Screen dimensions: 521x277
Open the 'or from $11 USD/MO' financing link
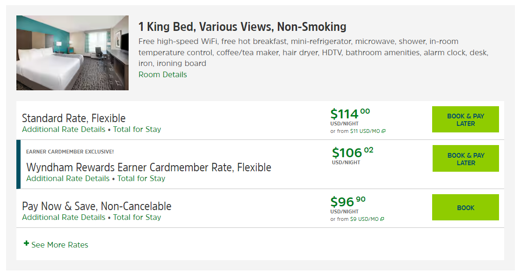click(x=355, y=131)
